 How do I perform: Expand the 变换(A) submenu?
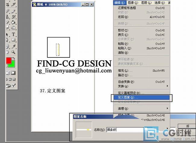point(141,86)
